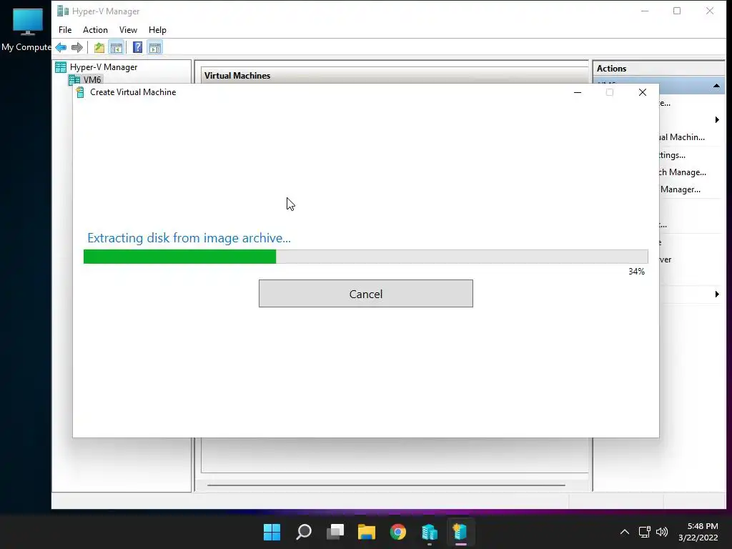
Task: Open Hyper-V Settings action
Action: point(672,155)
